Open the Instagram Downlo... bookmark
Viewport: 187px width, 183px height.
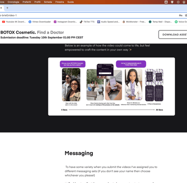click(65, 22)
